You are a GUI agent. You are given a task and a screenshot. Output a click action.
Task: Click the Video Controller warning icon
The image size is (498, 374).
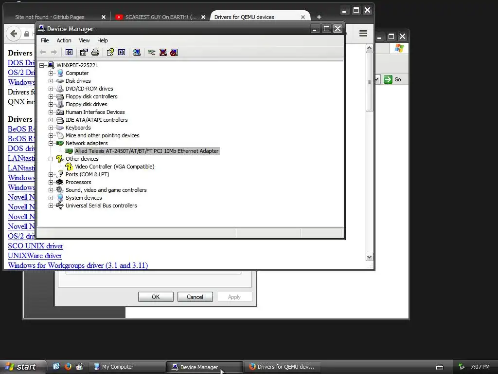[69, 167]
